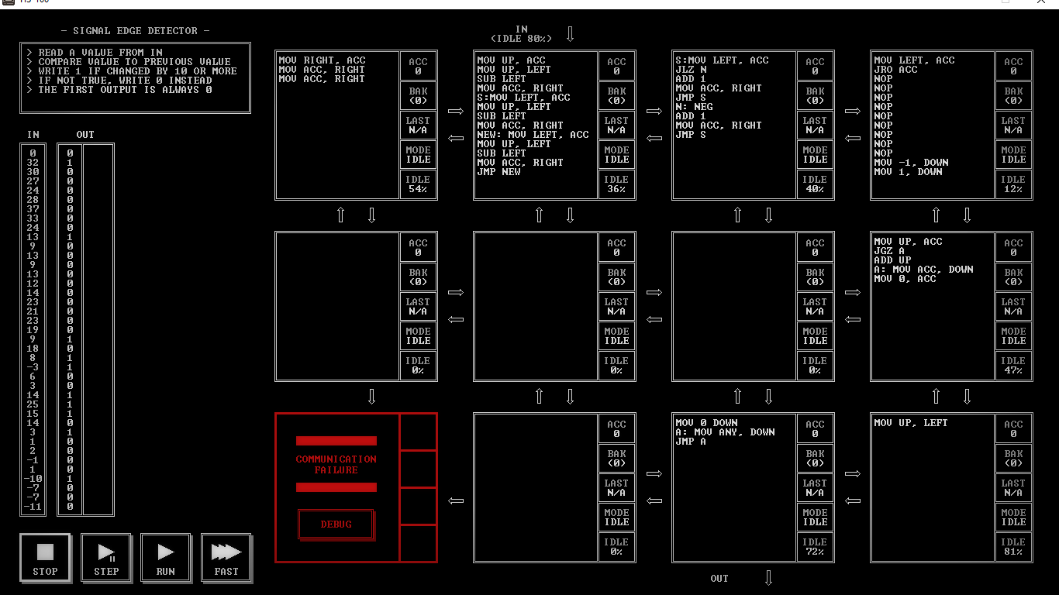Click the 'A: MOV ACC, DOWN' line
The height and width of the screenshot is (595, 1059).
923,270
